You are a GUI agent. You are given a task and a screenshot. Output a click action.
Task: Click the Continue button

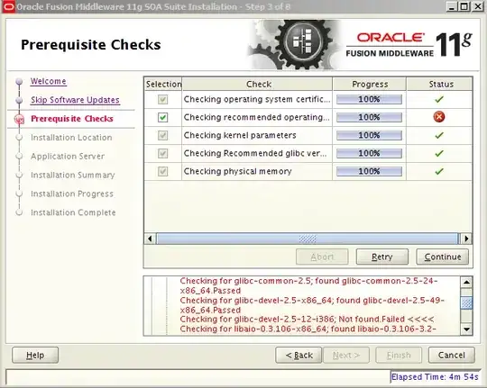click(x=442, y=257)
